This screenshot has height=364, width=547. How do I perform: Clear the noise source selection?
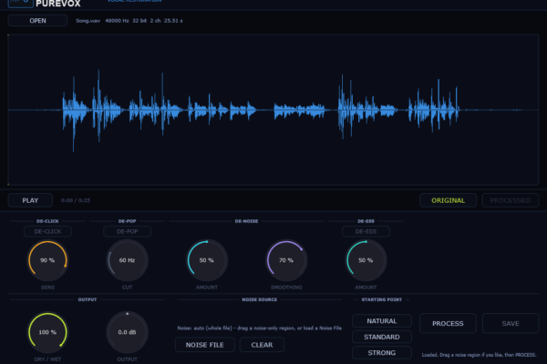[262, 345]
